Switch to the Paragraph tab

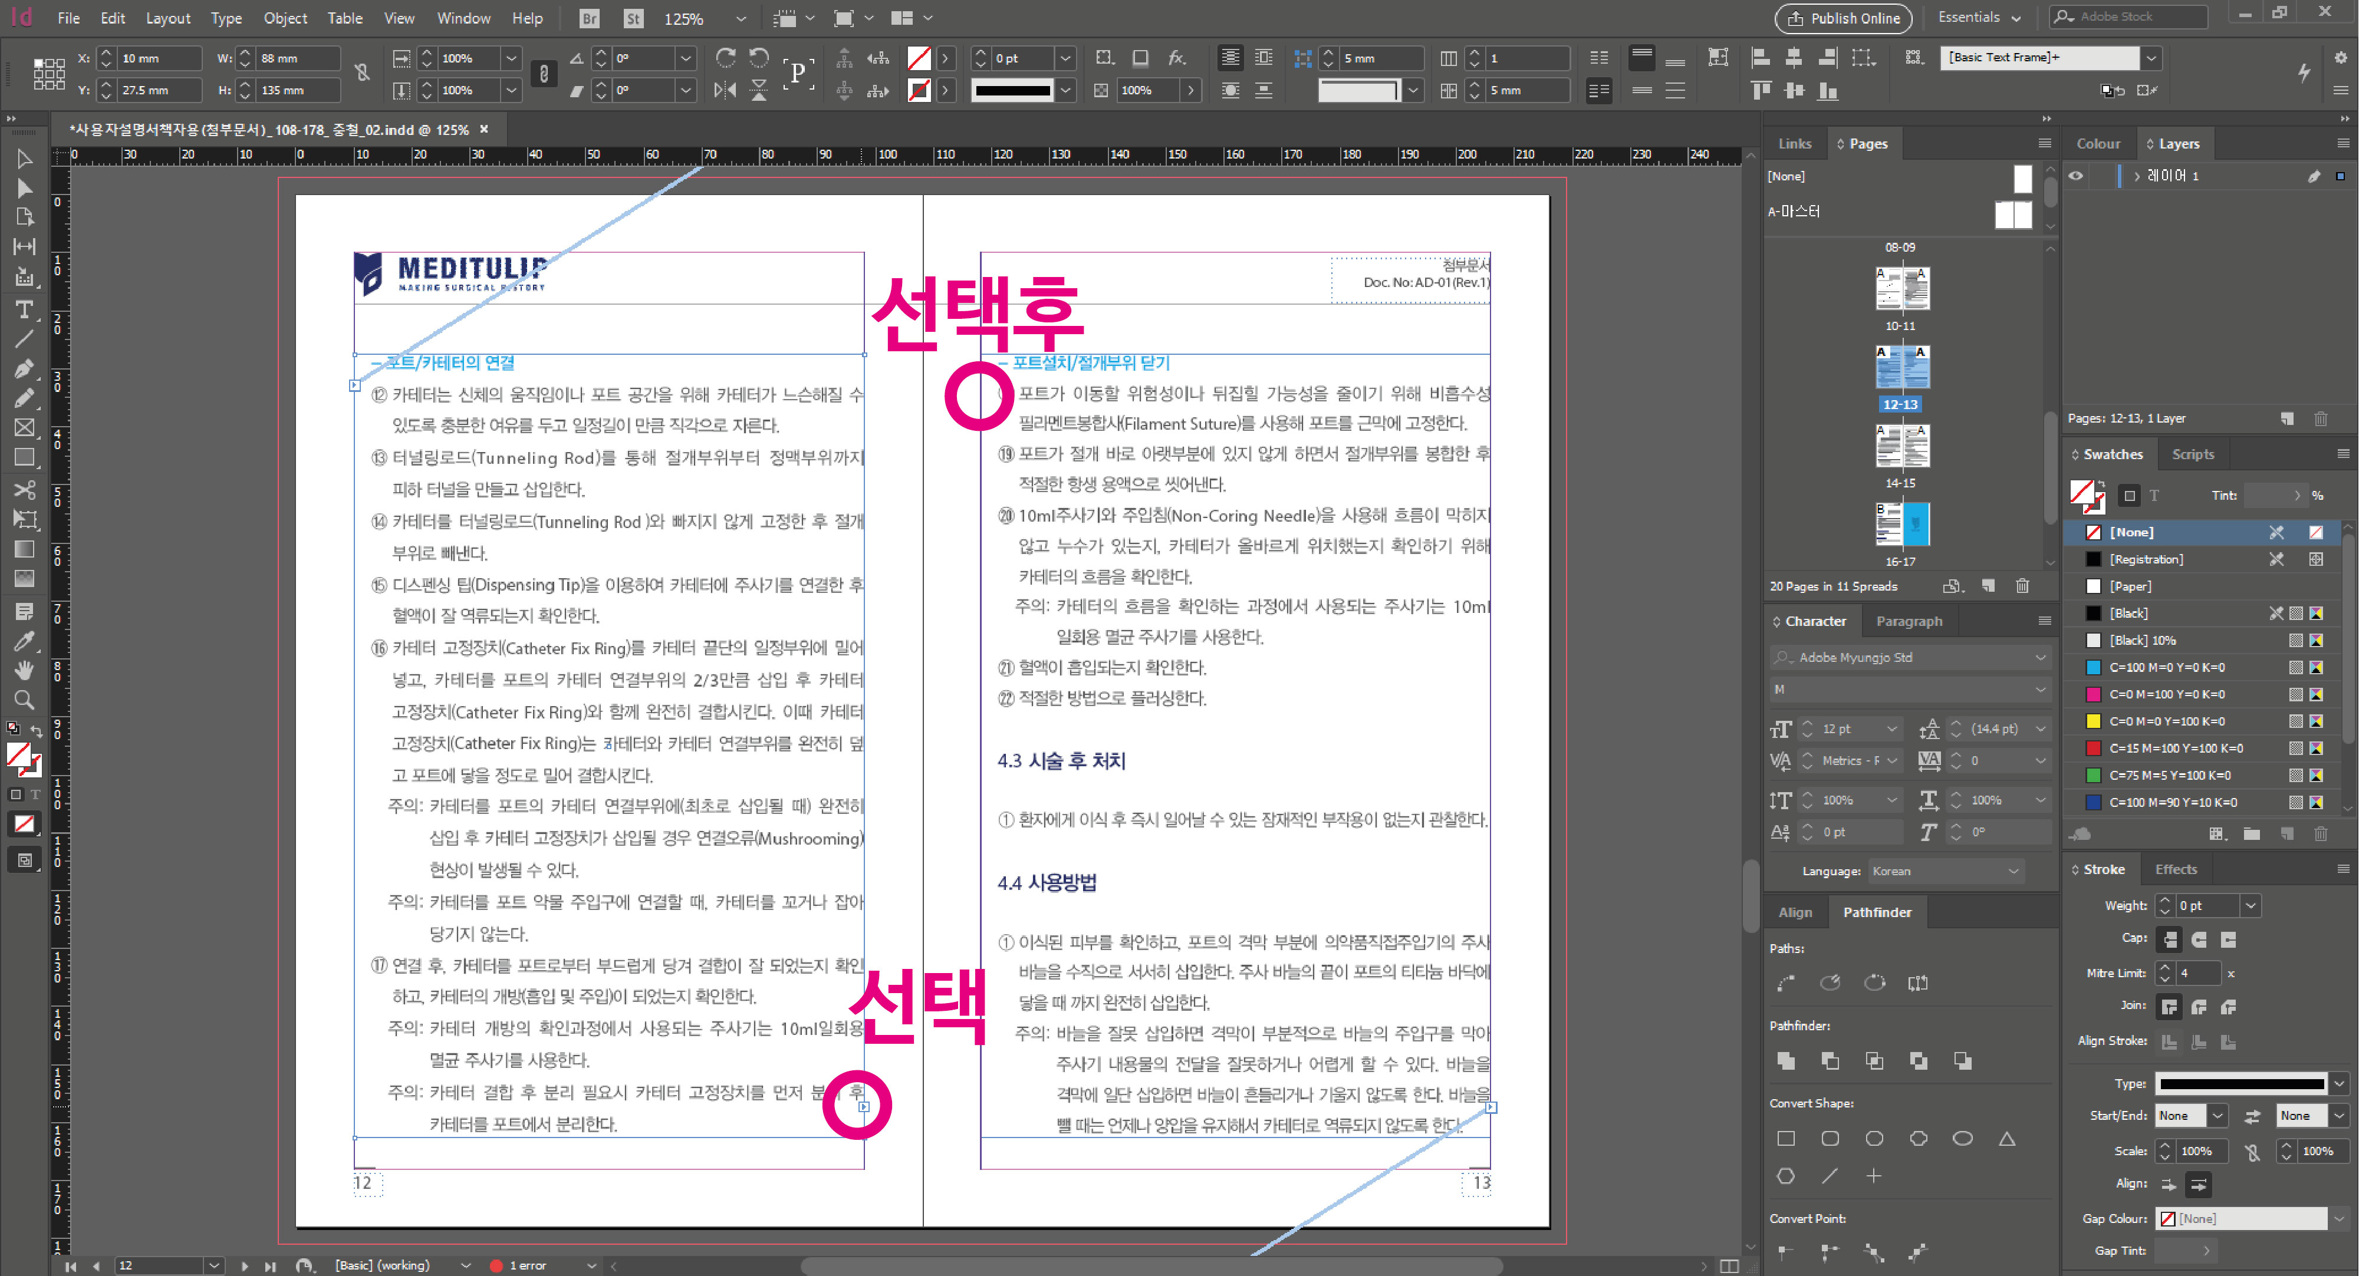(1909, 621)
